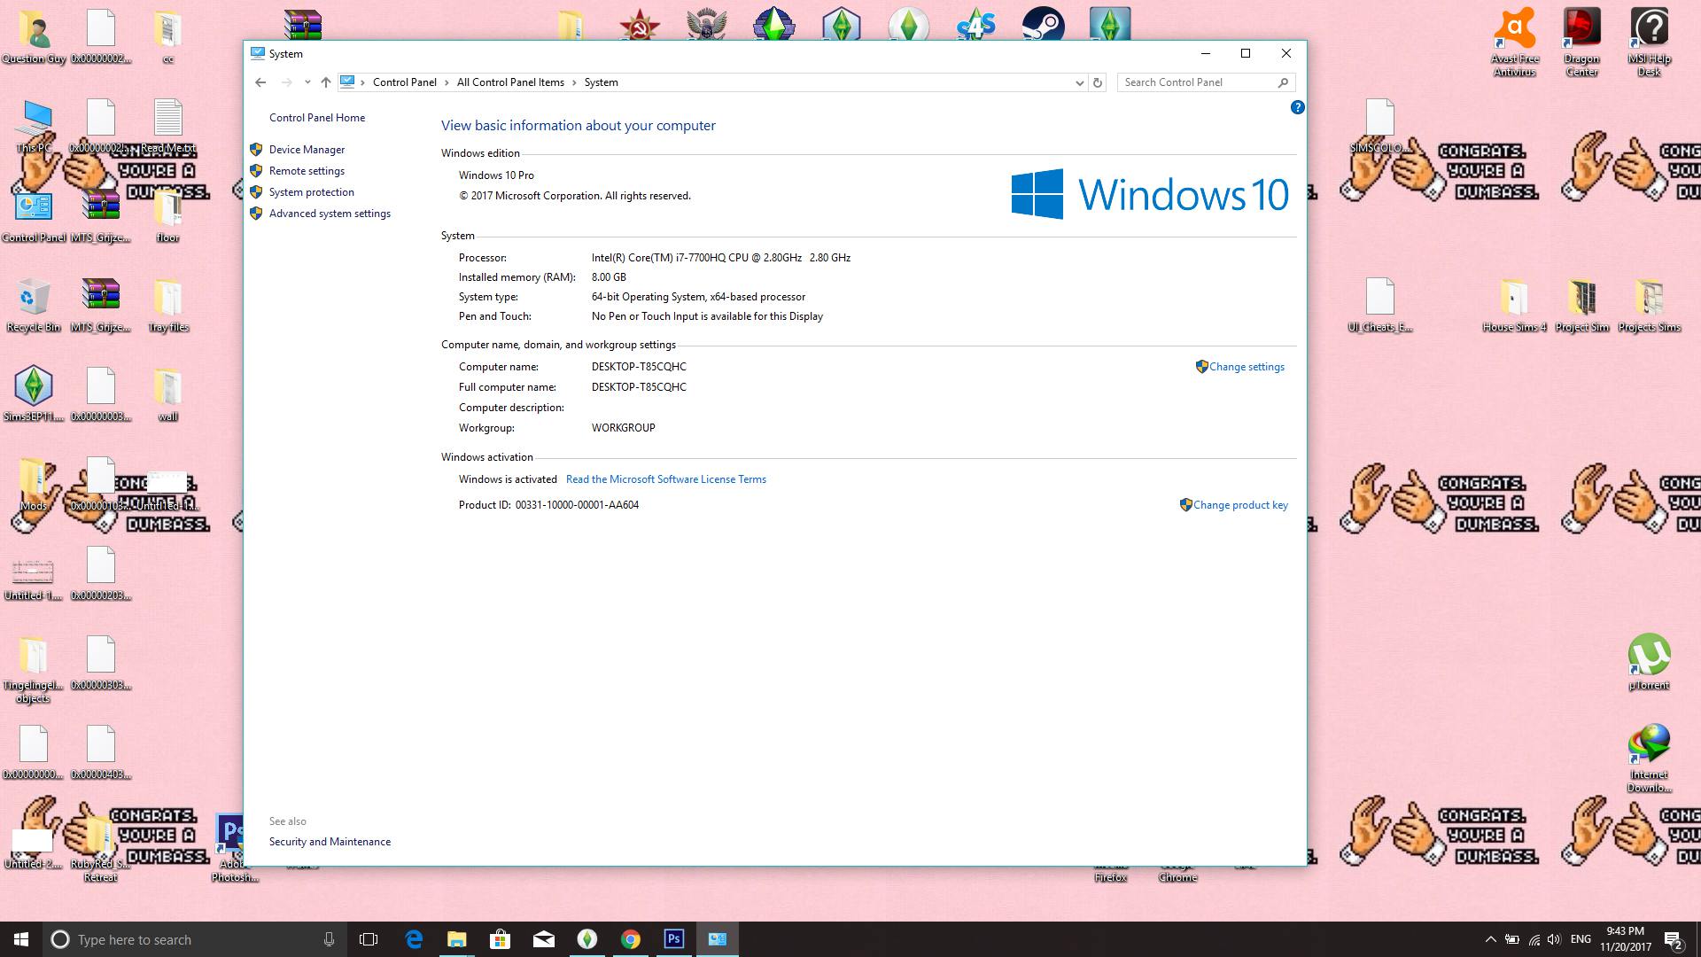Open Google Chrome from taskbar
The image size is (1701, 957).
[630, 939]
